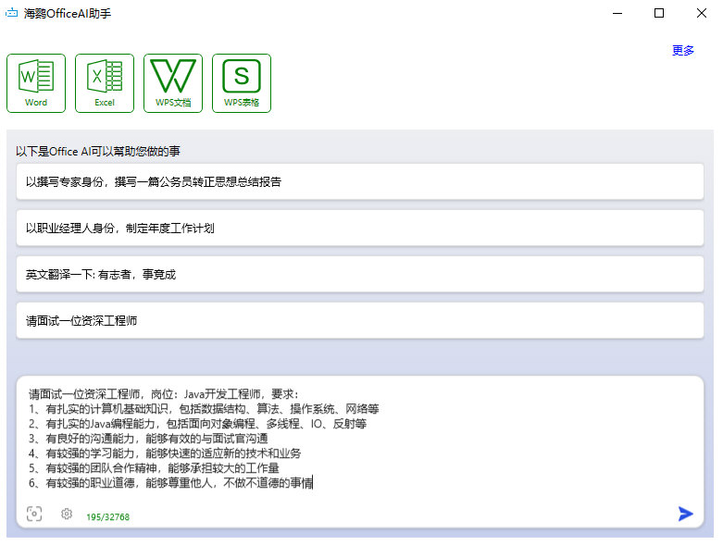This screenshot has height=545, width=723.
Task: Click inside the prompt text input area
Action: 360,439
